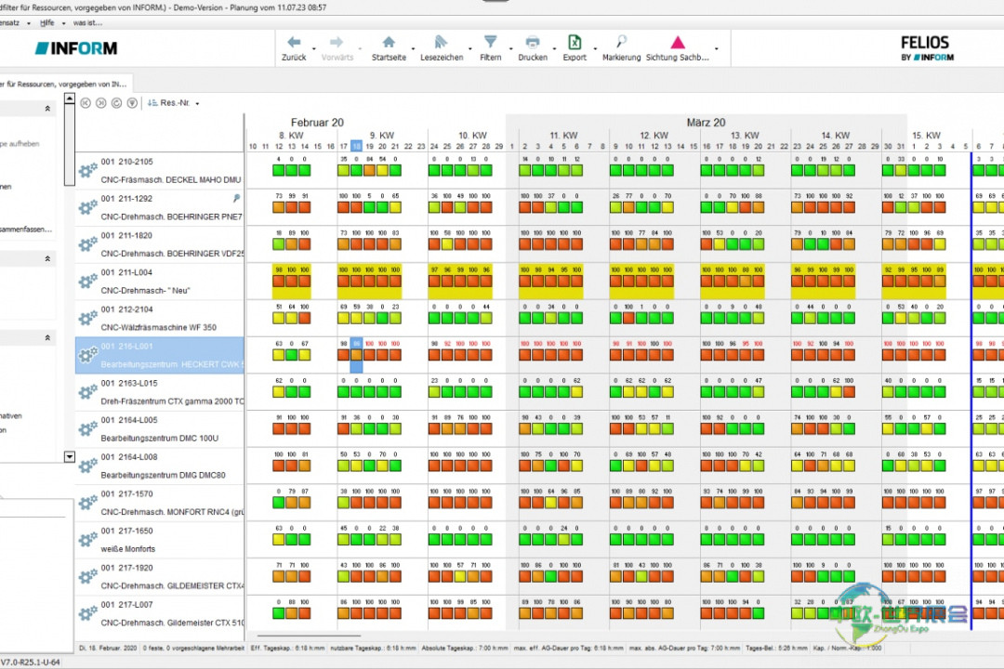The width and height of the screenshot is (1004, 669).
Task: Click the Drucken printer icon
Action: pyautogui.click(x=533, y=43)
